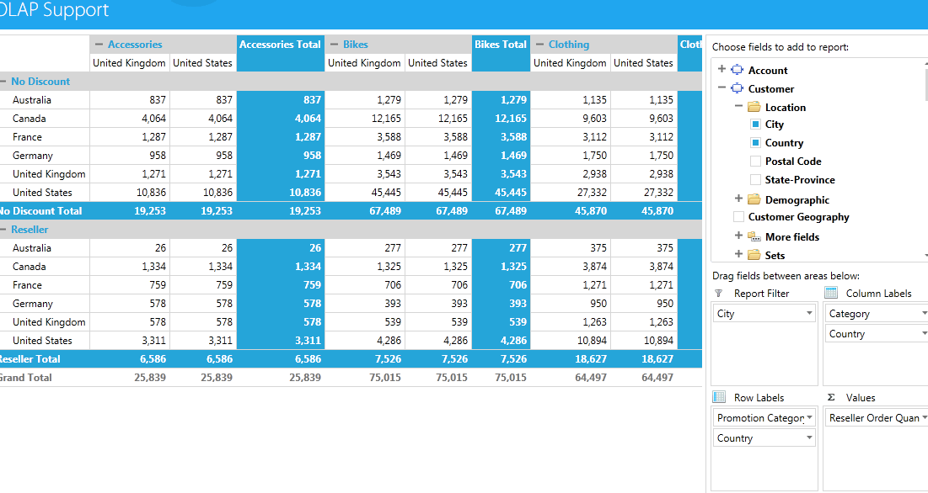Expand the Sets folder node

[738, 253]
